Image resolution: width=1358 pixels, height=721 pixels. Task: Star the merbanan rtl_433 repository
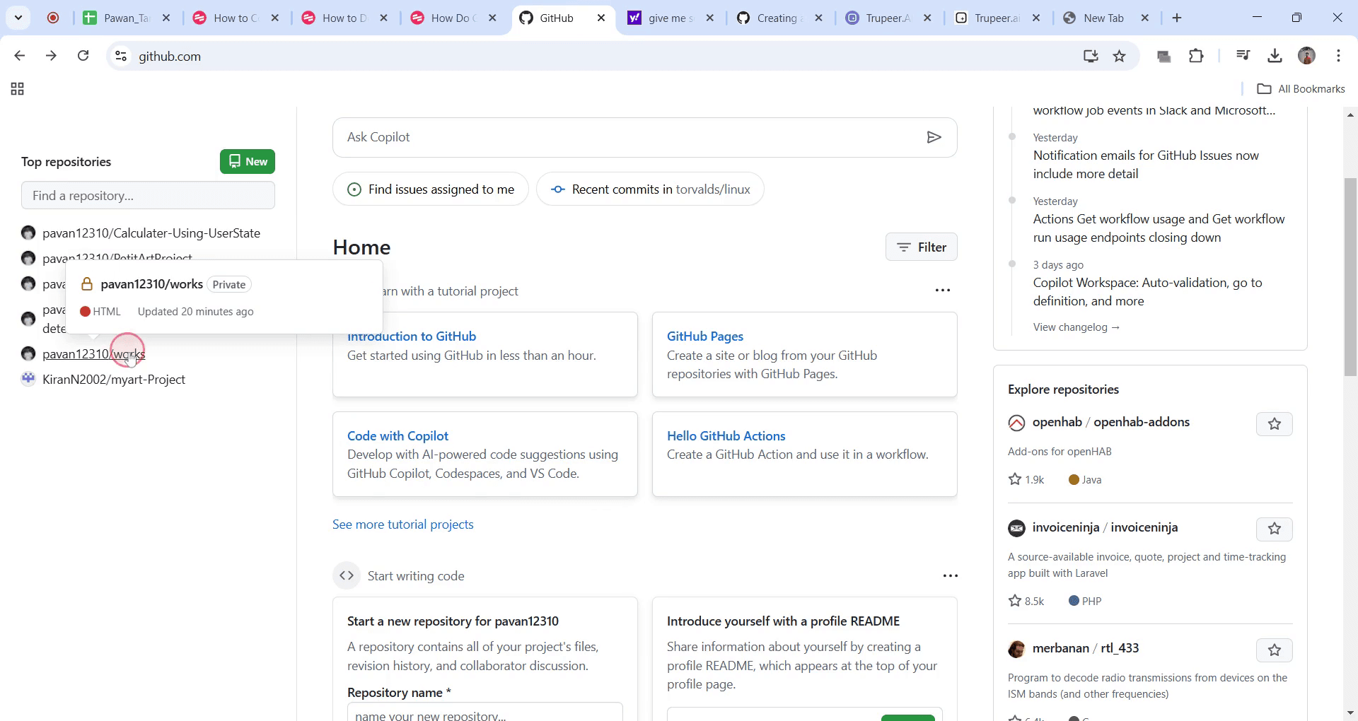pos(1274,650)
